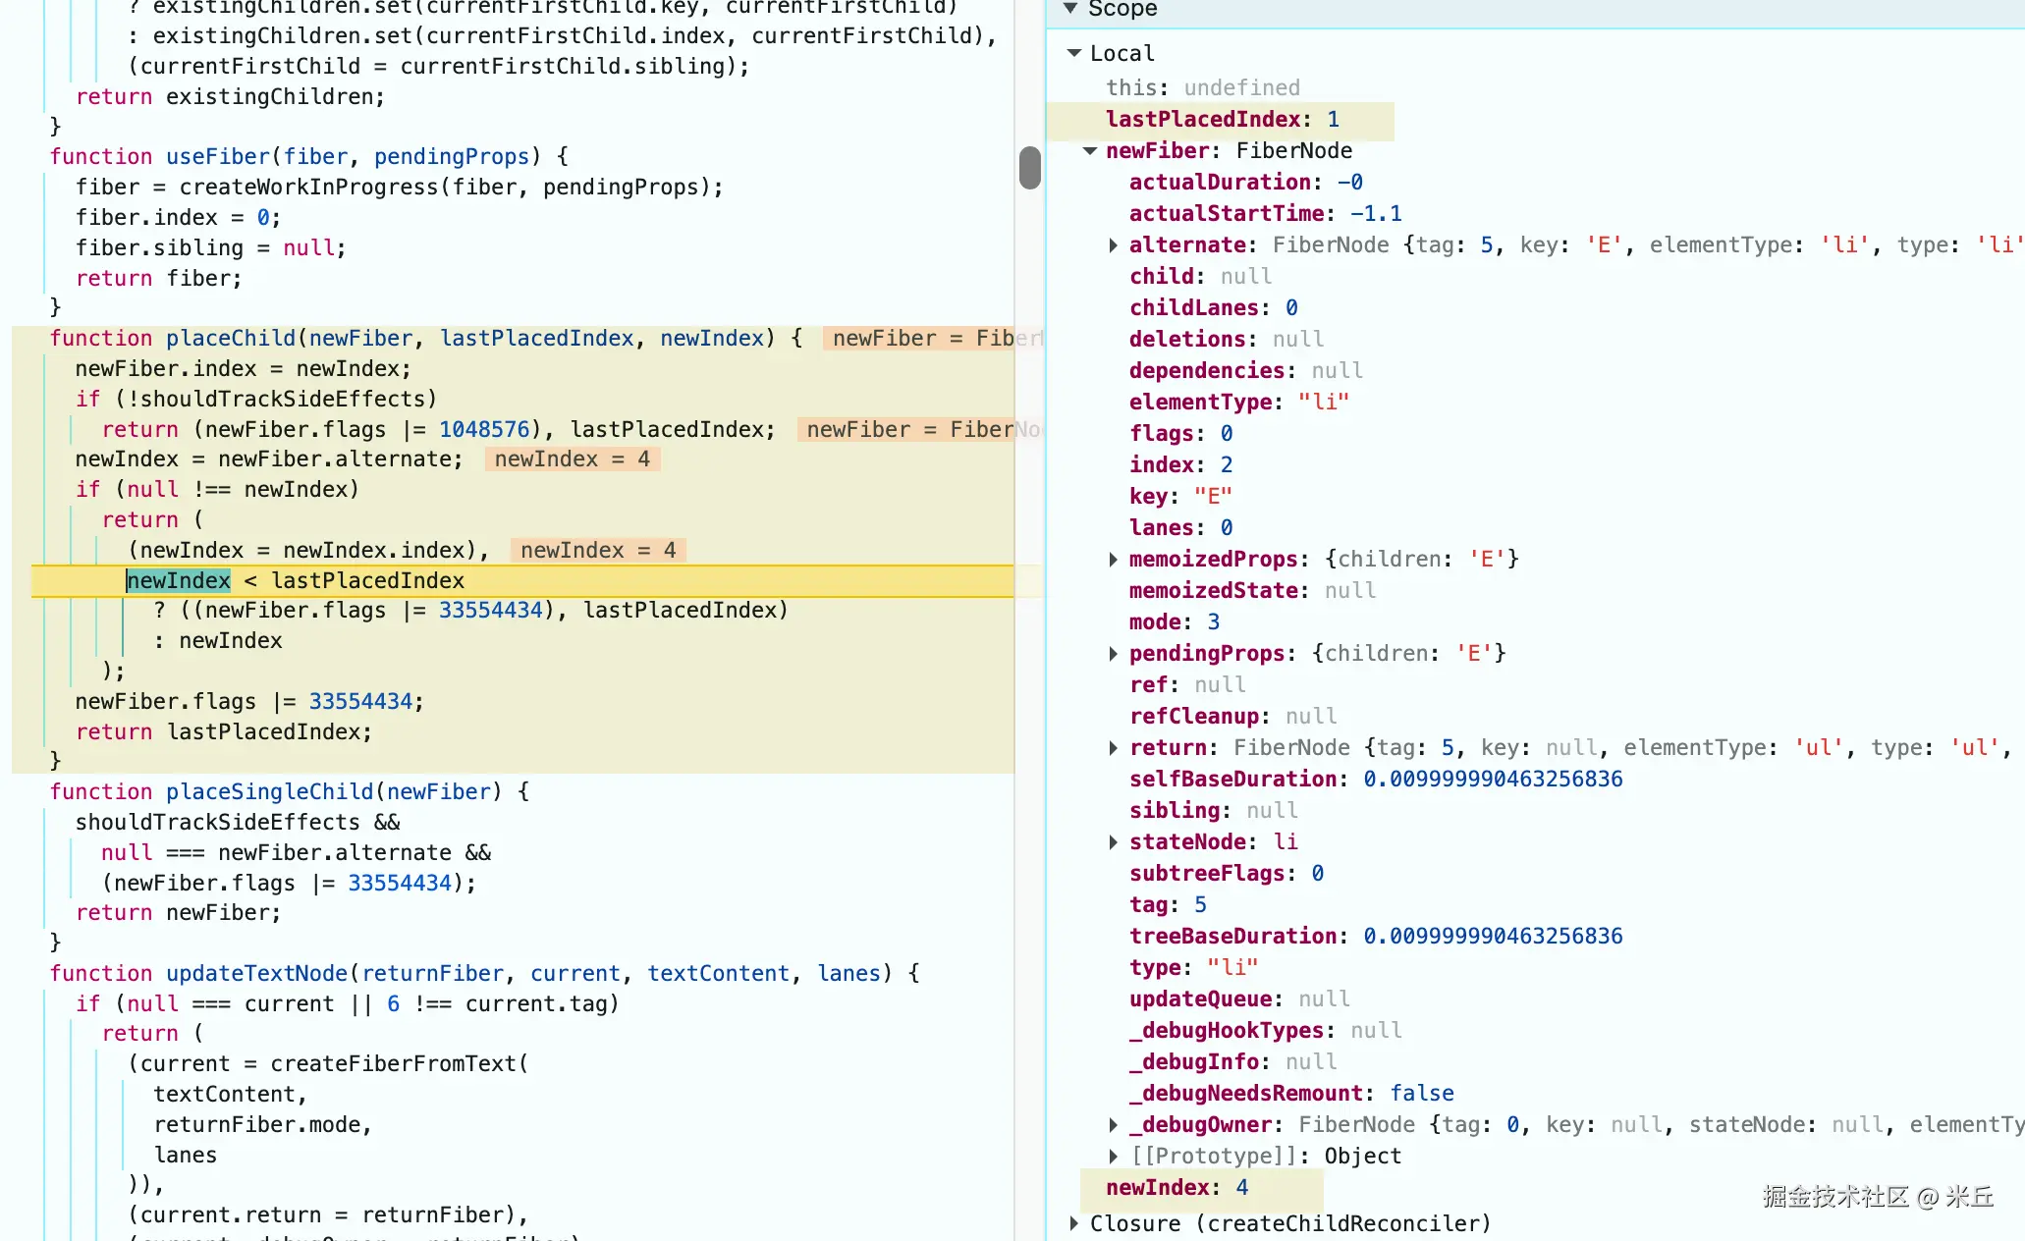This screenshot has height=1241, width=2025.
Task: Click the this: undefined row
Action: point(1203,88)
